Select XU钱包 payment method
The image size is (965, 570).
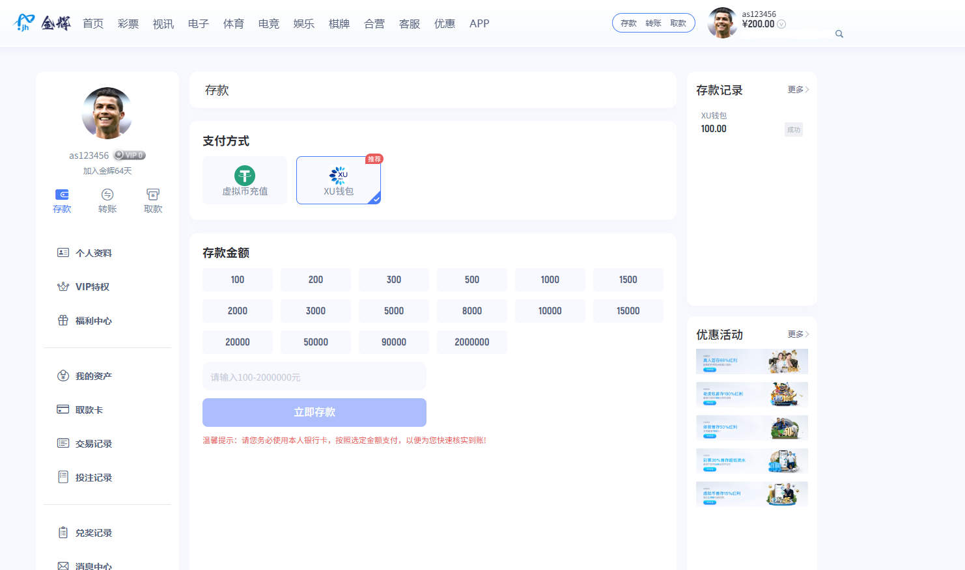(x=339, y=180)
